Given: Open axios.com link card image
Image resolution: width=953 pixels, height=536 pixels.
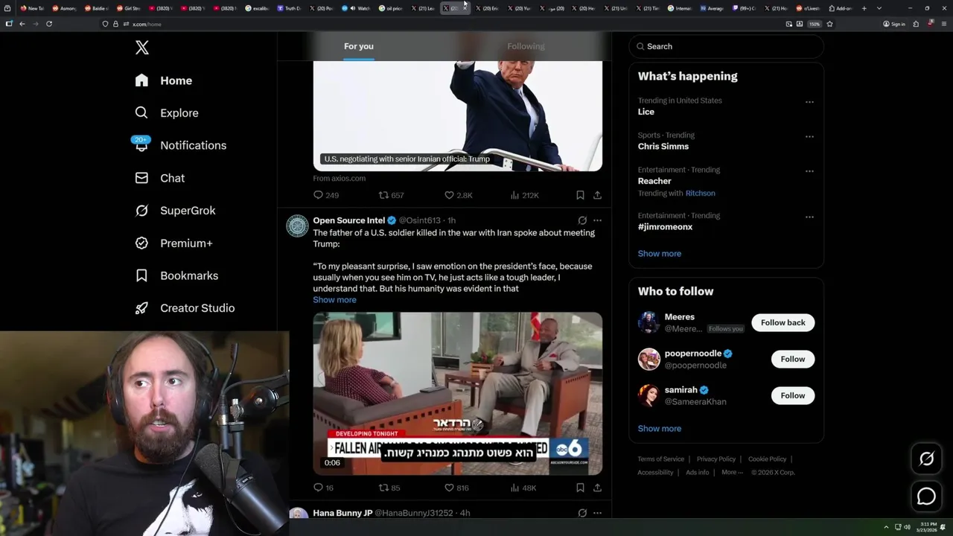Looking at the screenshot, I should point(458,115).
